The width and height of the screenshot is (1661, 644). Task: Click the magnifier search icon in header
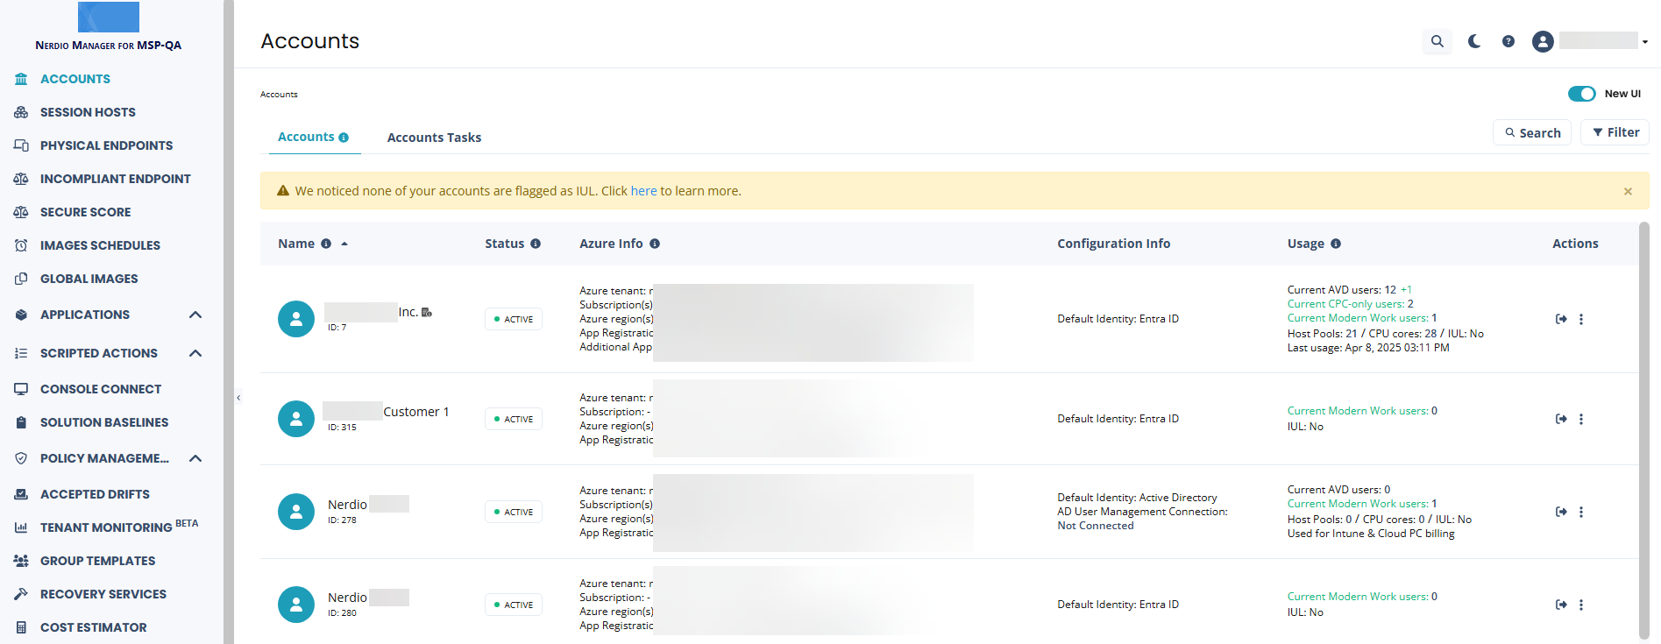click(x=1437, y=41)
